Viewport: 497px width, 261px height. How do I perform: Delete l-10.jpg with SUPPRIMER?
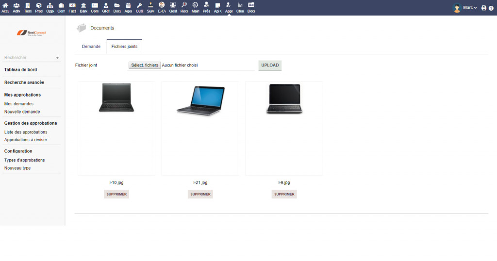[116, 194]
